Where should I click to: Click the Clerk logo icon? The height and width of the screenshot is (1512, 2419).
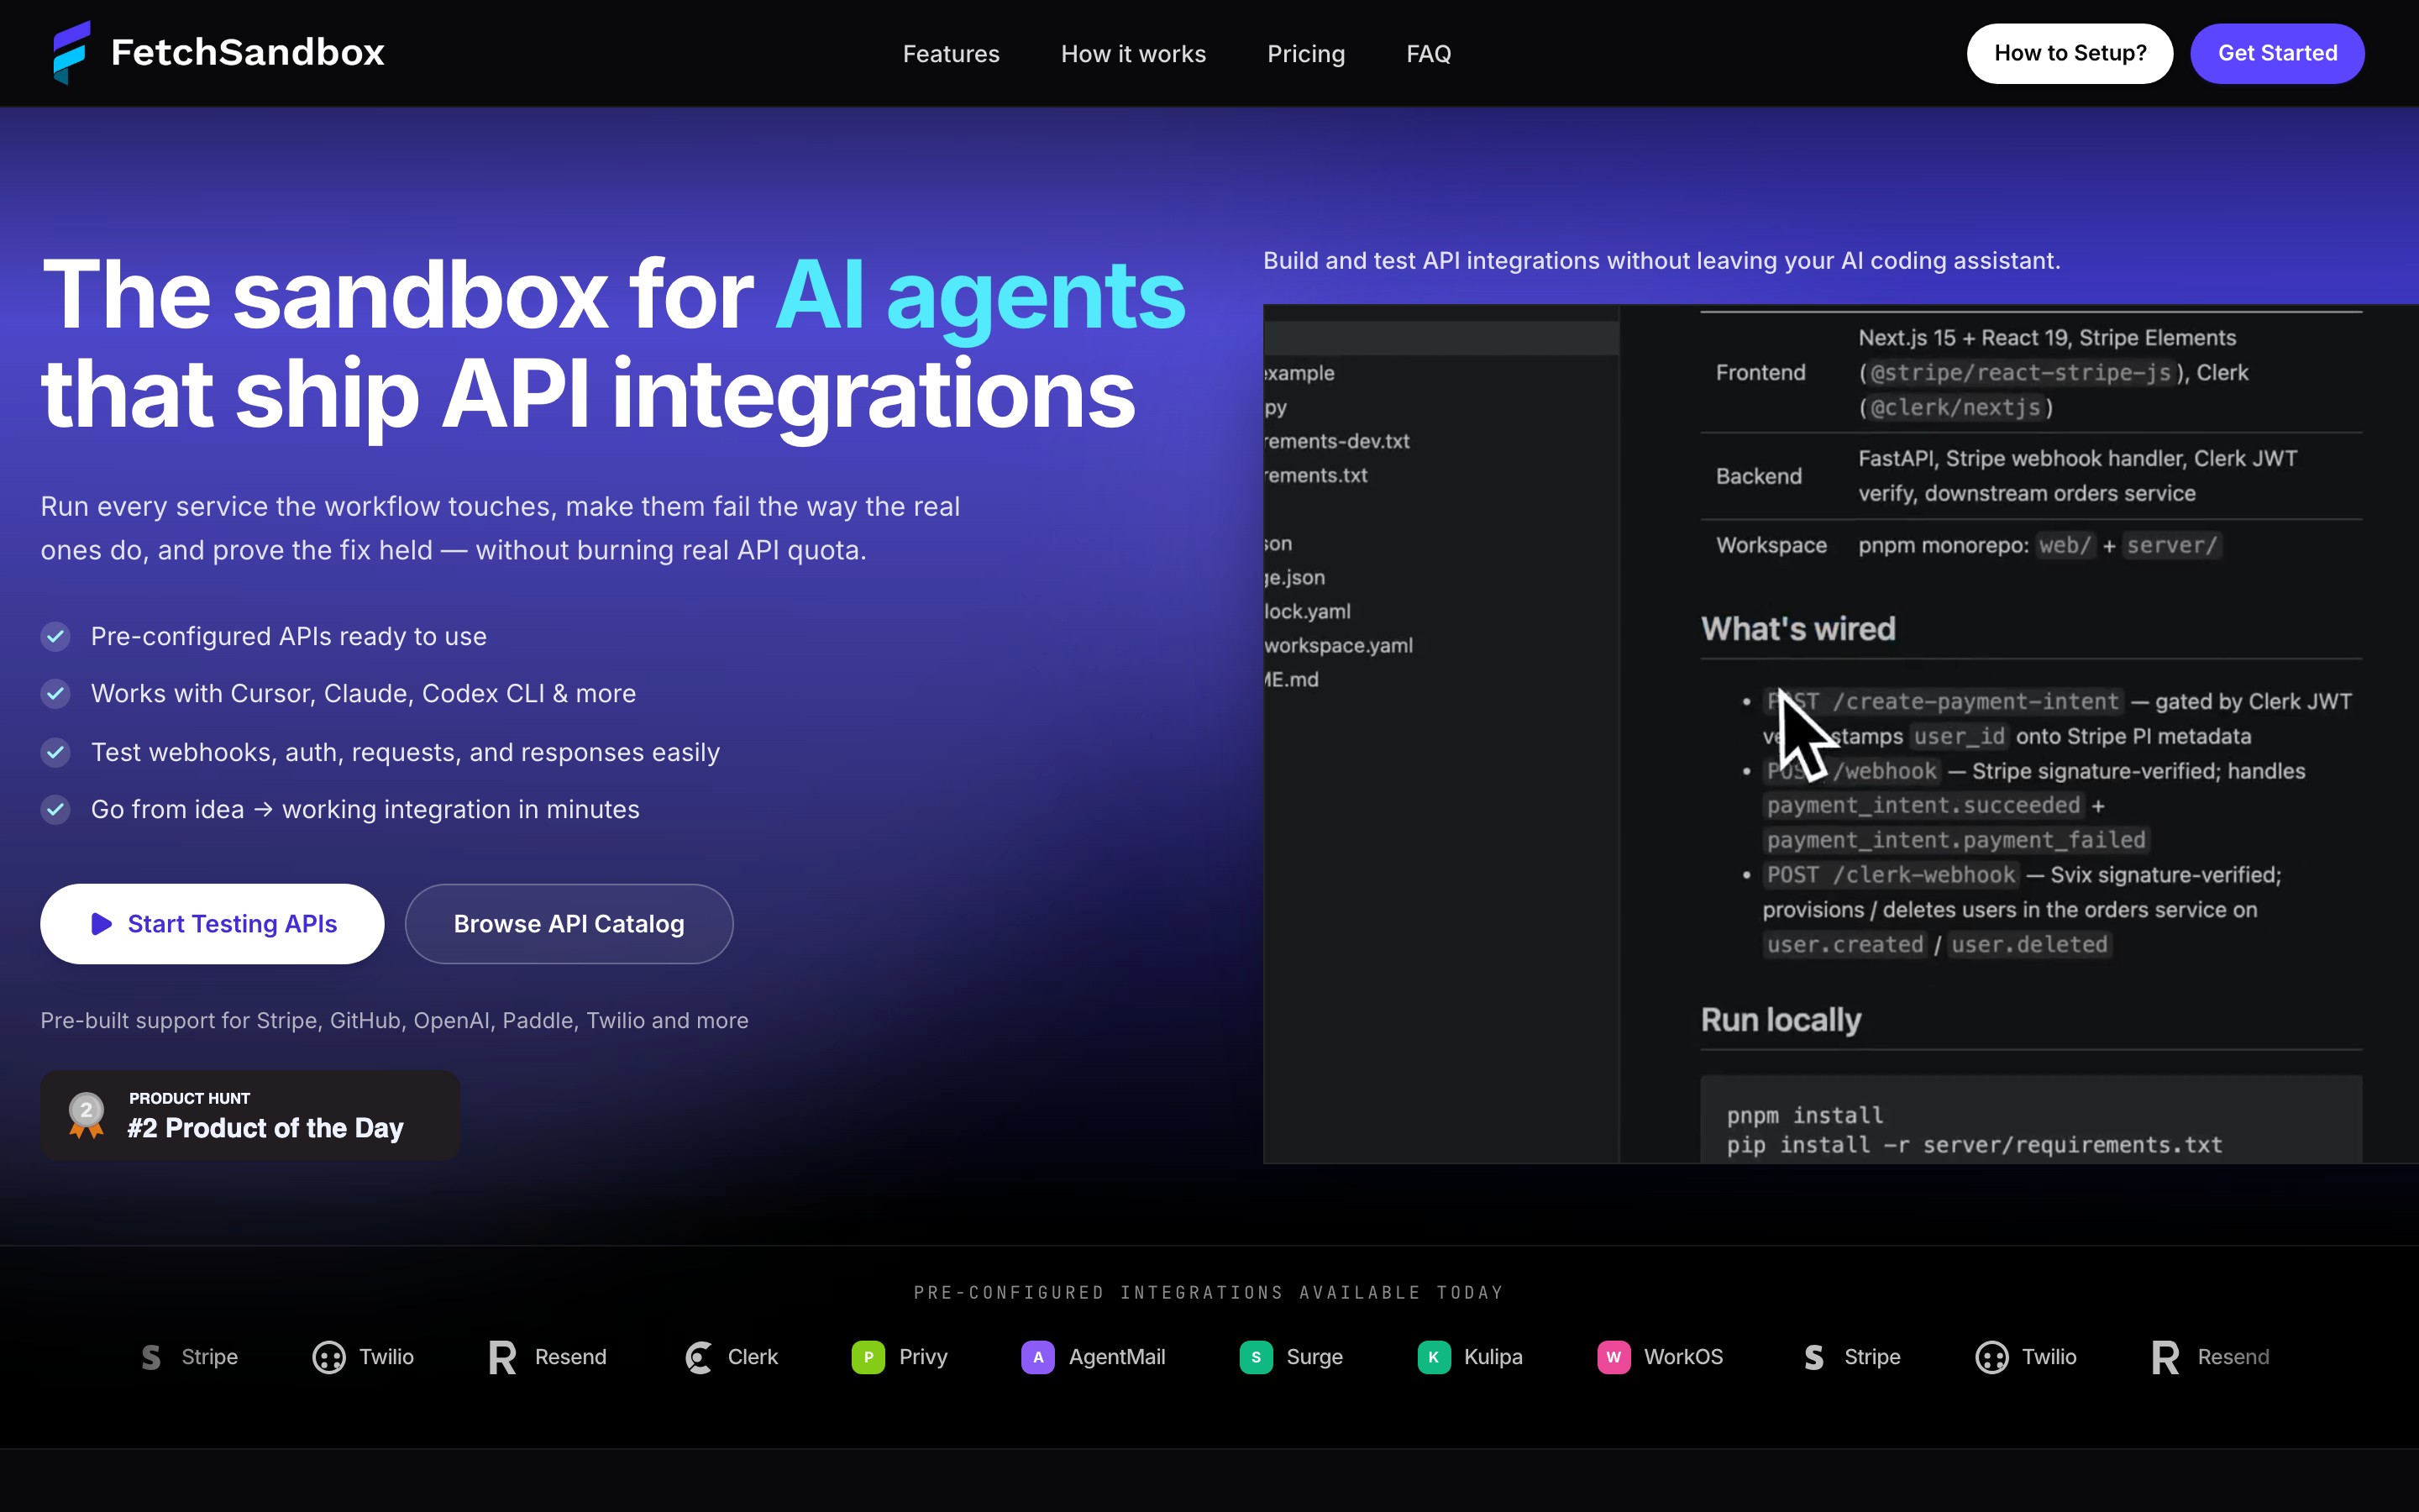[x=699, y=1357]
